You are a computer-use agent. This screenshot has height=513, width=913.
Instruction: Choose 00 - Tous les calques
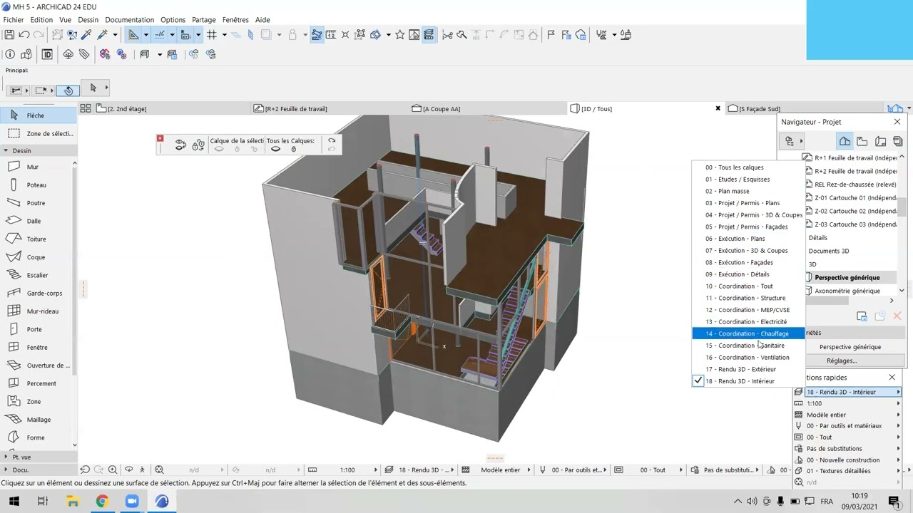749,167
